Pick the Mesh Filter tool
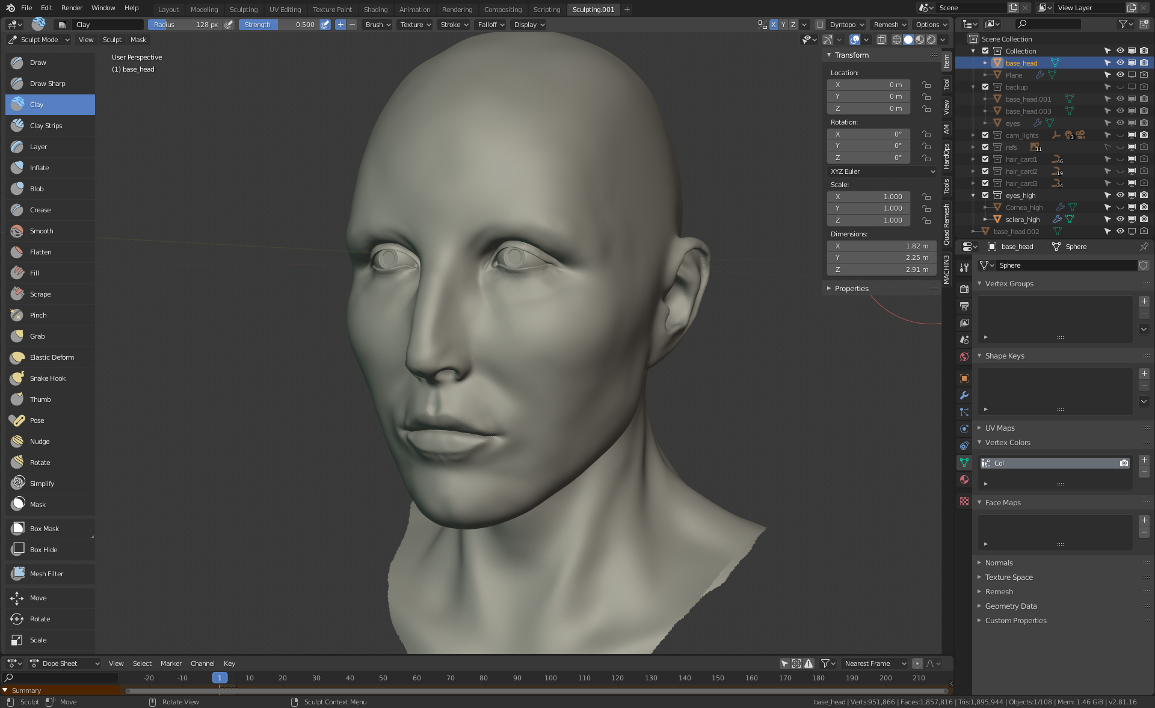 pos(46,574)
